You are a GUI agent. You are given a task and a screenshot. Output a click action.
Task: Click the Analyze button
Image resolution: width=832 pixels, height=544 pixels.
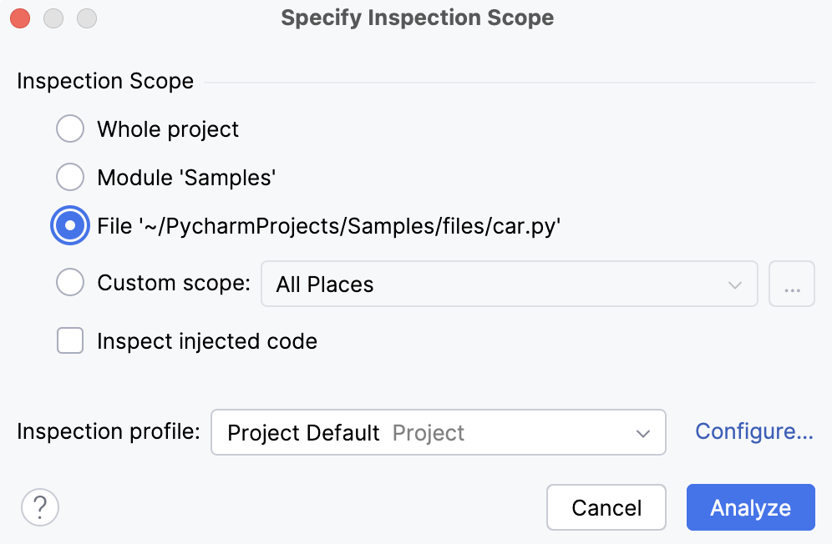[x=750, y=506]
